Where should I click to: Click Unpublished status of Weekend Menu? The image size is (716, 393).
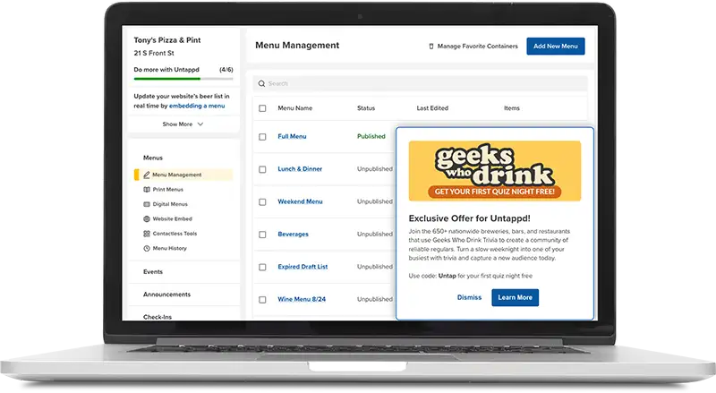(x=375, y=202)
